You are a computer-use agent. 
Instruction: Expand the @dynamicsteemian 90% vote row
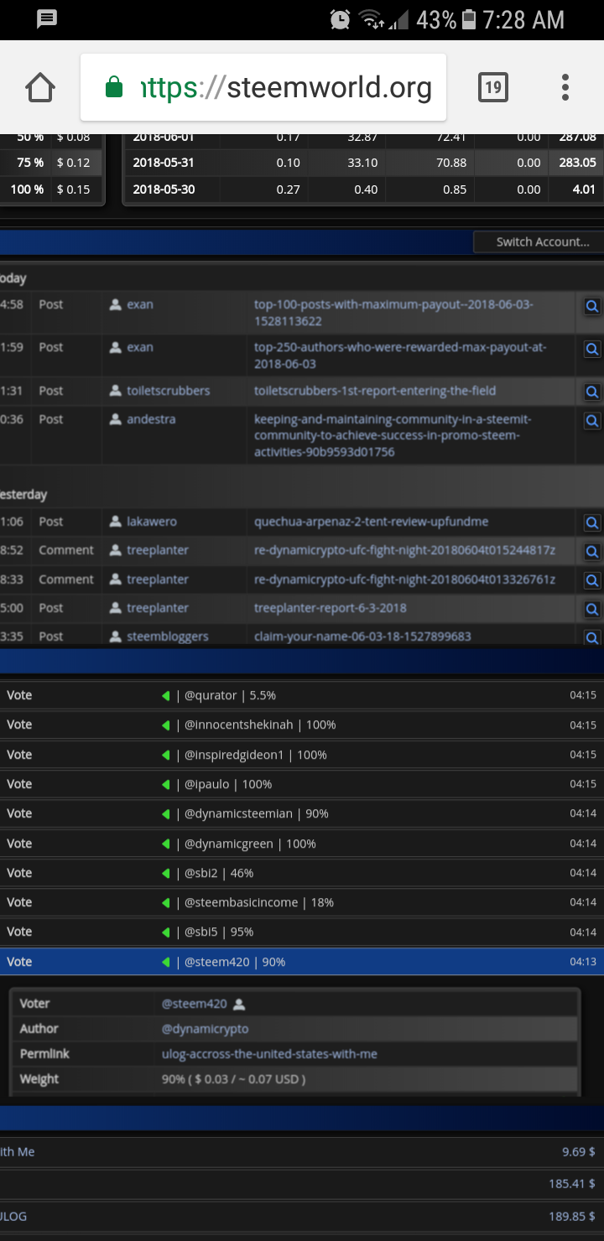[302, 813]
